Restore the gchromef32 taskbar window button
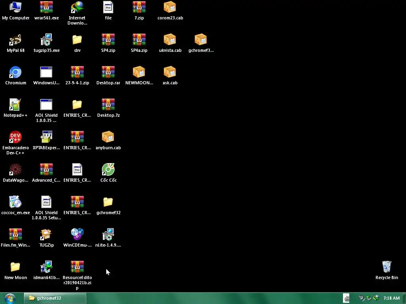 tap(55, 298)
